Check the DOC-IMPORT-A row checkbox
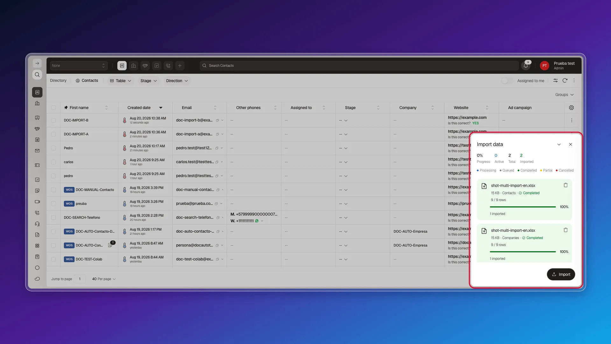This screenshot has width=611, height=344. click(53, 134)
